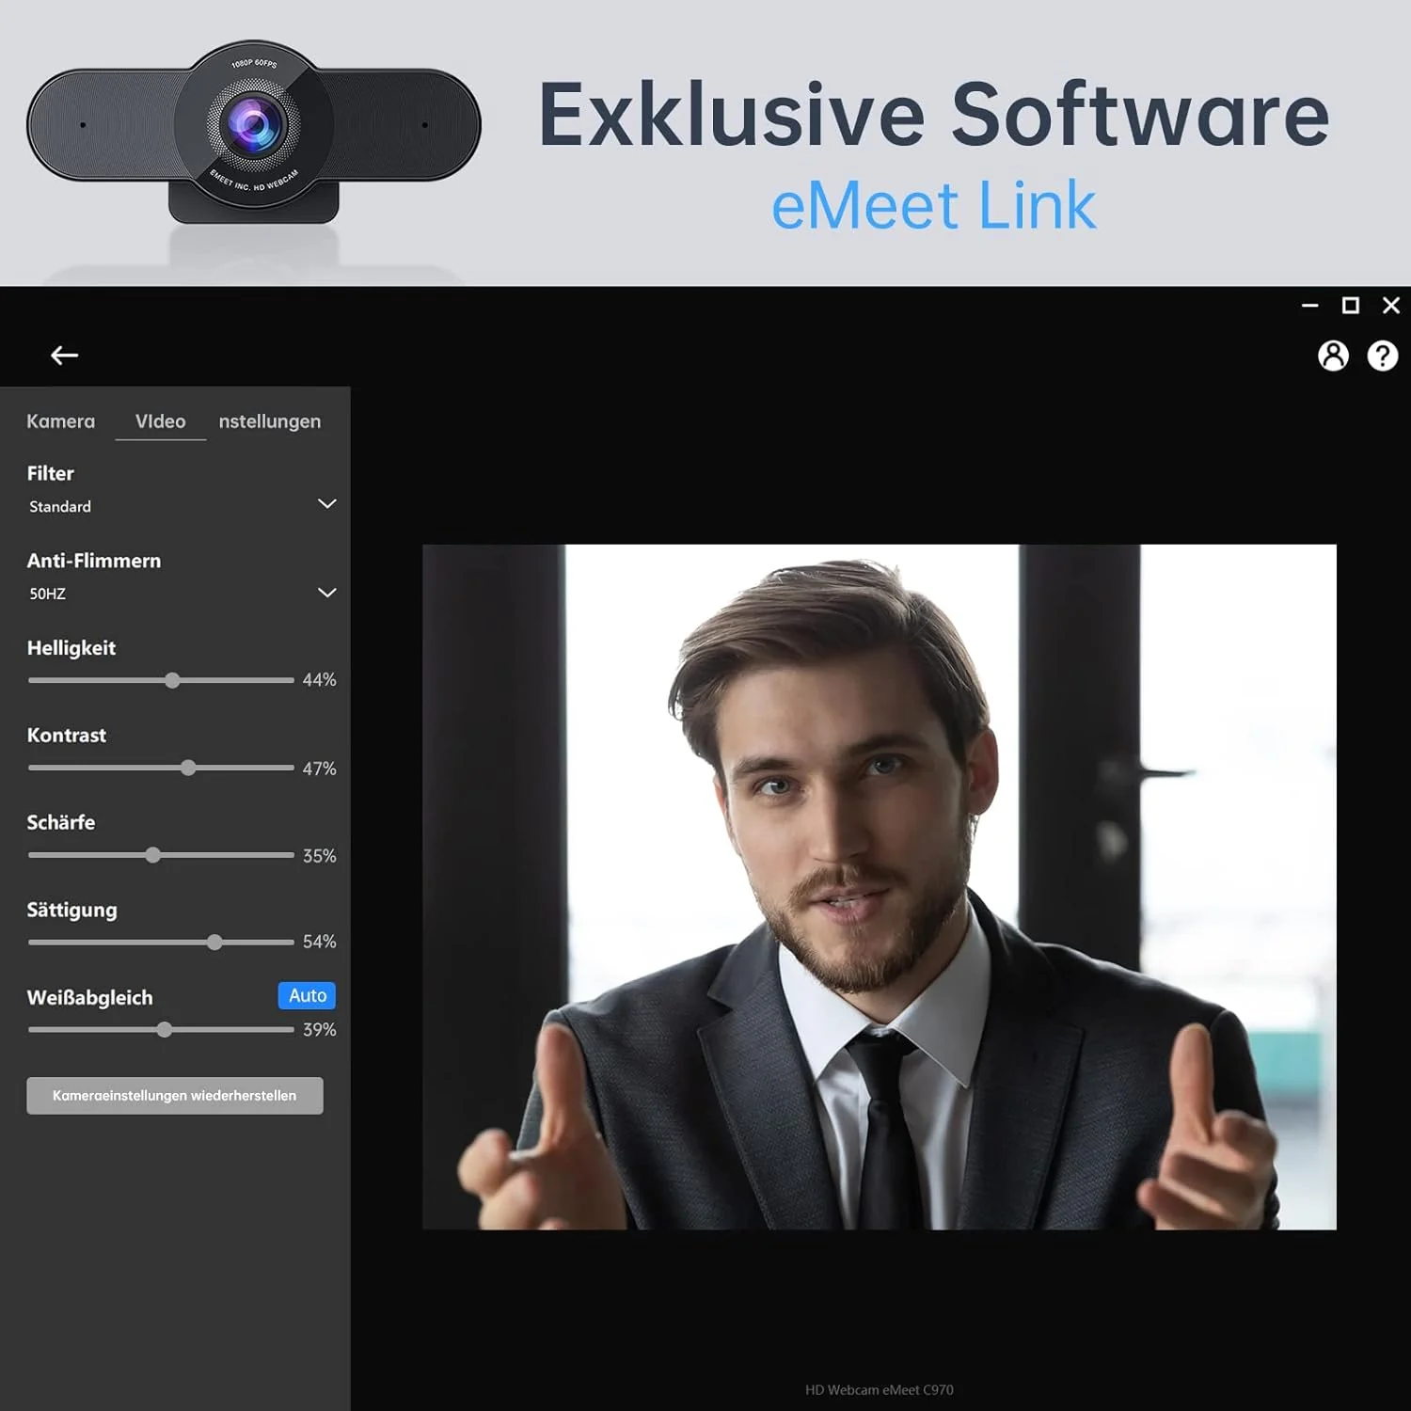1411x1411 pixels.
Task: Open the Anti-Flimmern 50HZ dropdown
Action: click(182, 594)
